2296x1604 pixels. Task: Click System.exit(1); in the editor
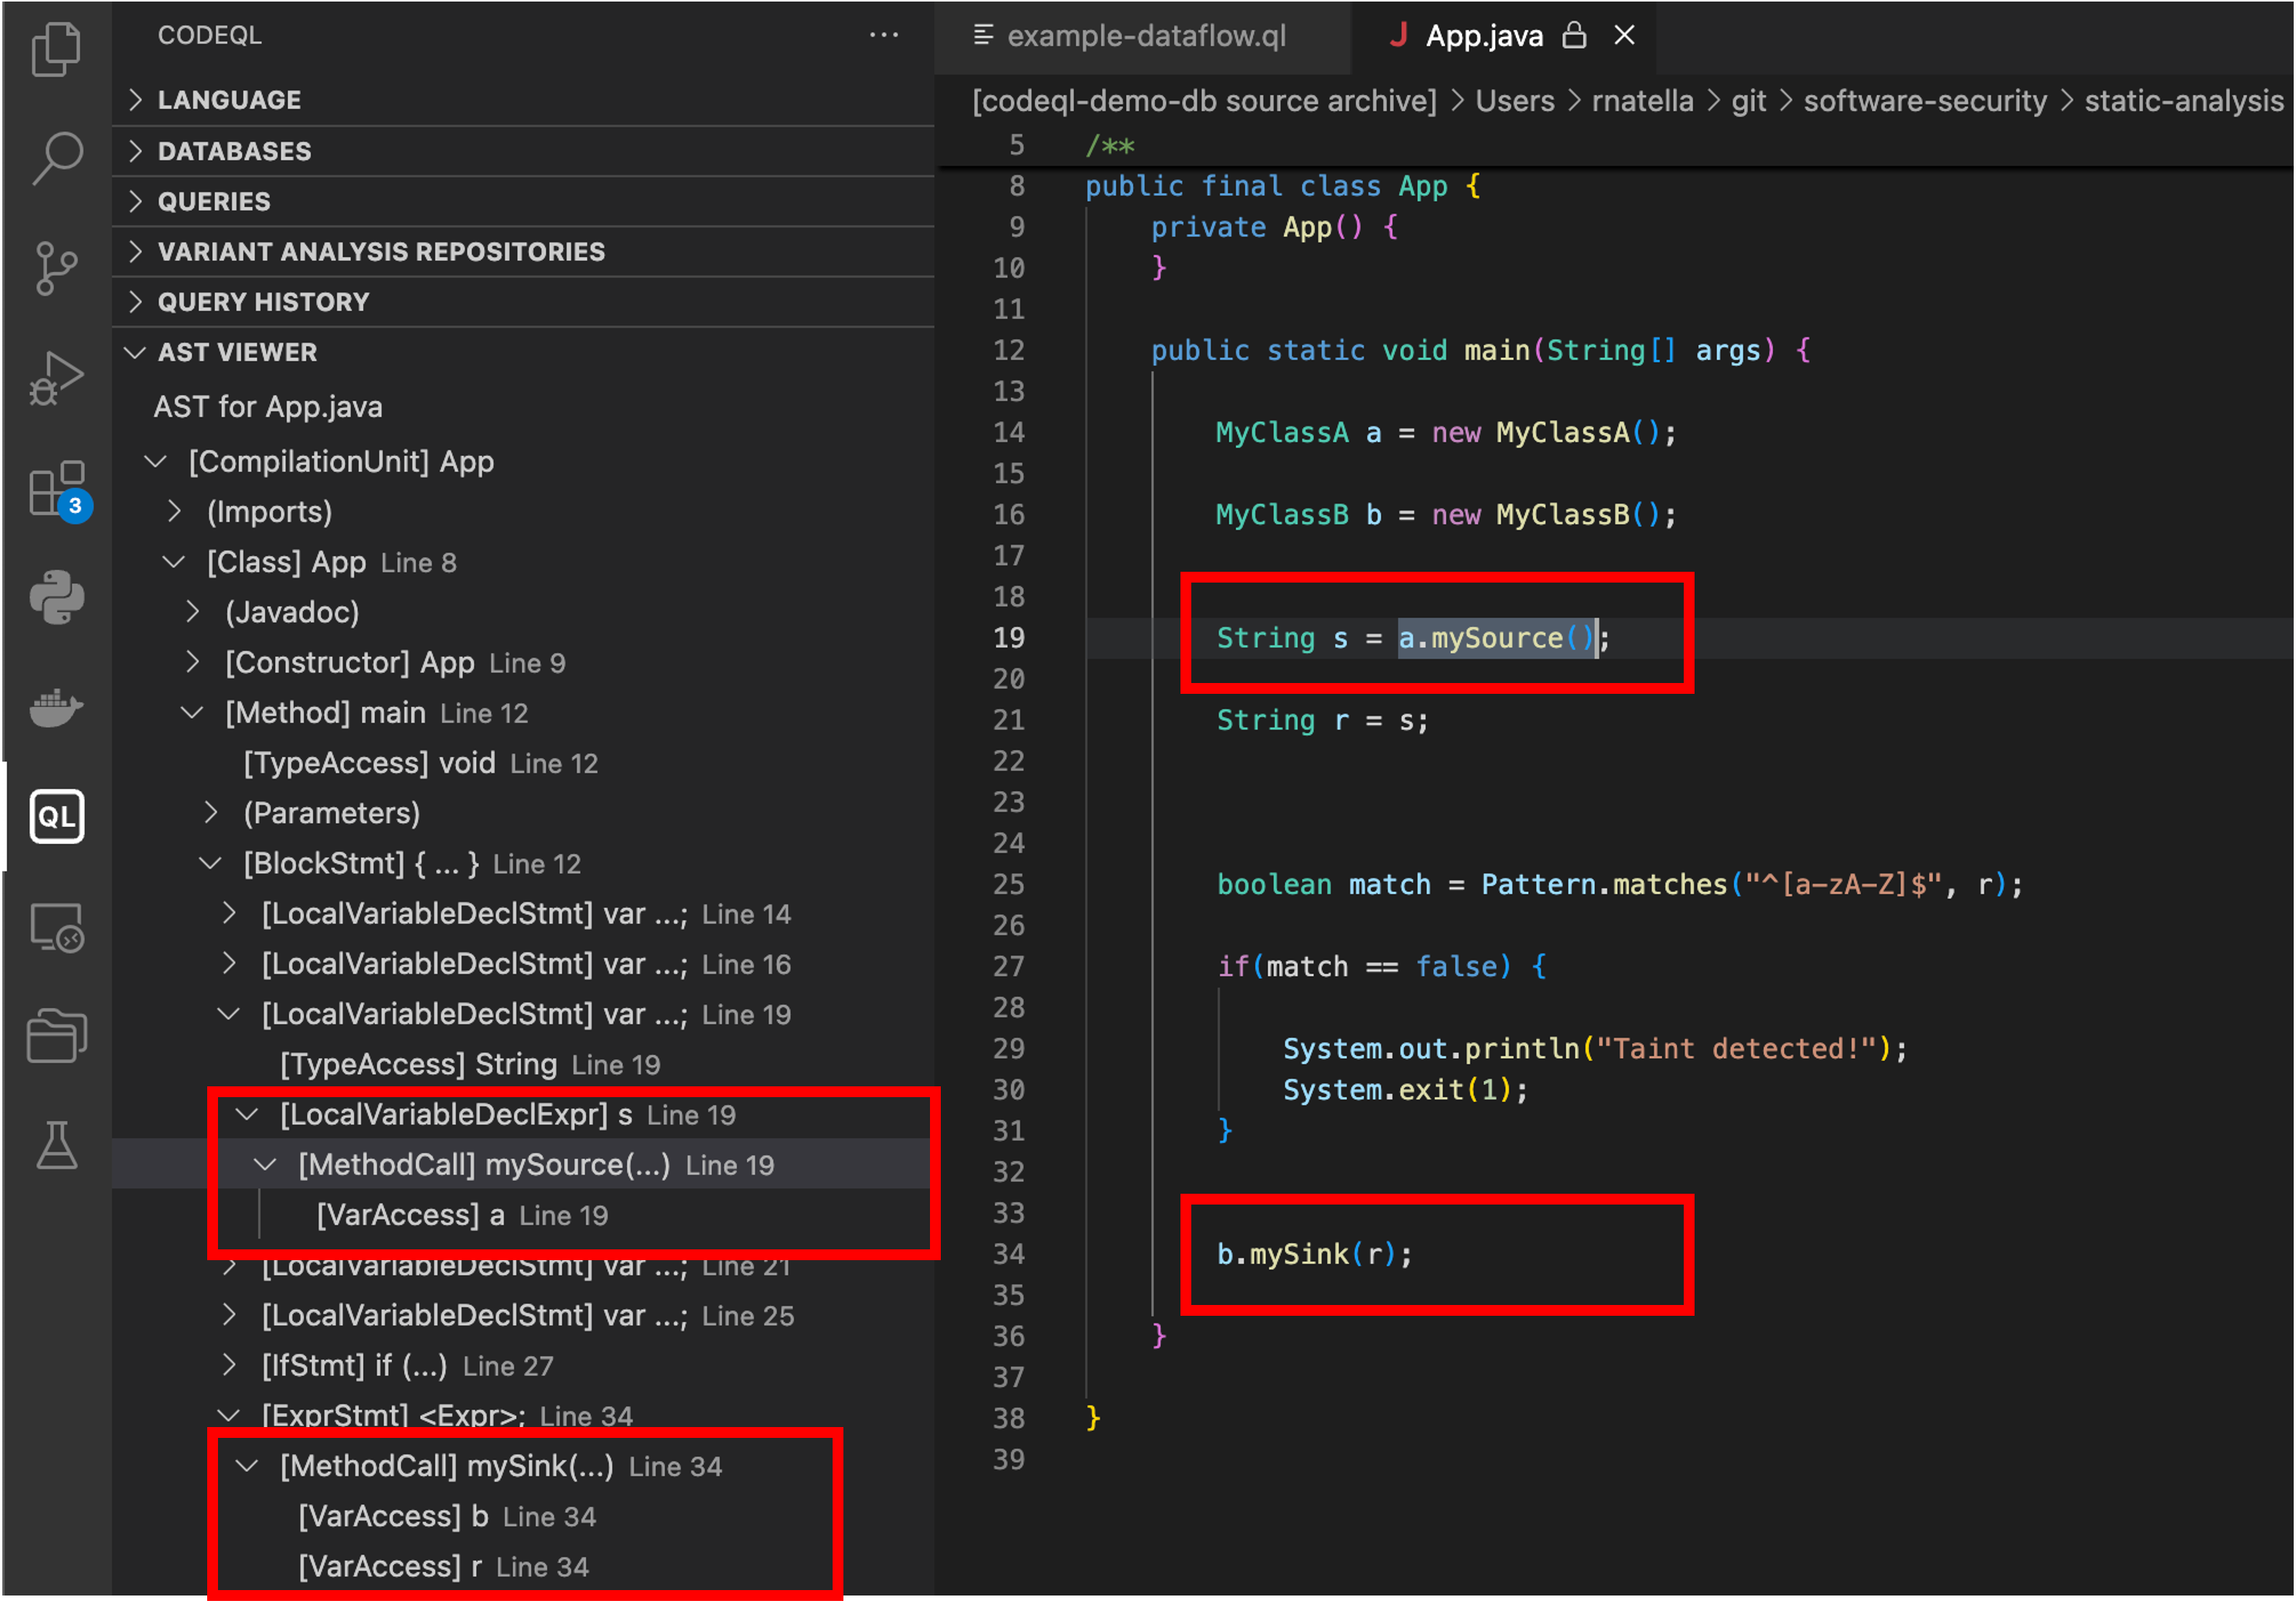coord(1405,1089)
